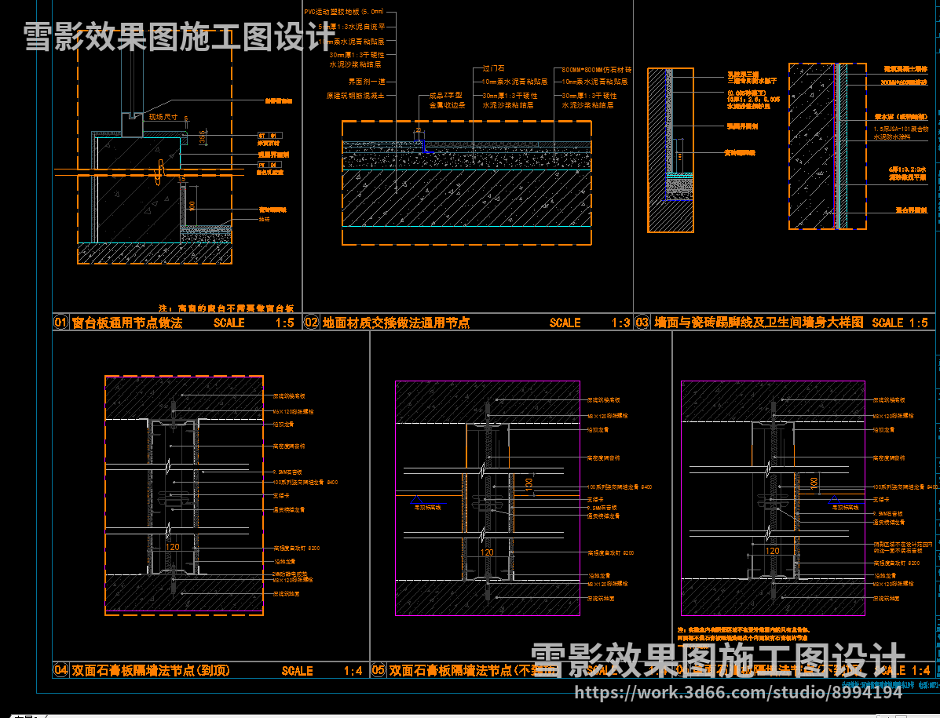Select the circled 02 detail number marker
940x718 pixels.
(312, 323)
